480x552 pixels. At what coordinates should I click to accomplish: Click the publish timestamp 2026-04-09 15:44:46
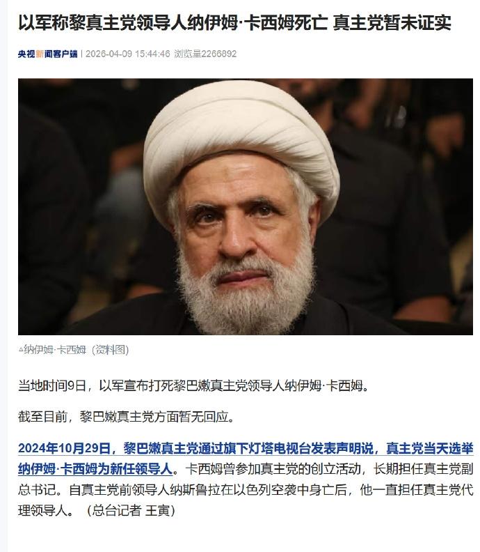pyautogui.click(x=128, y=54)
